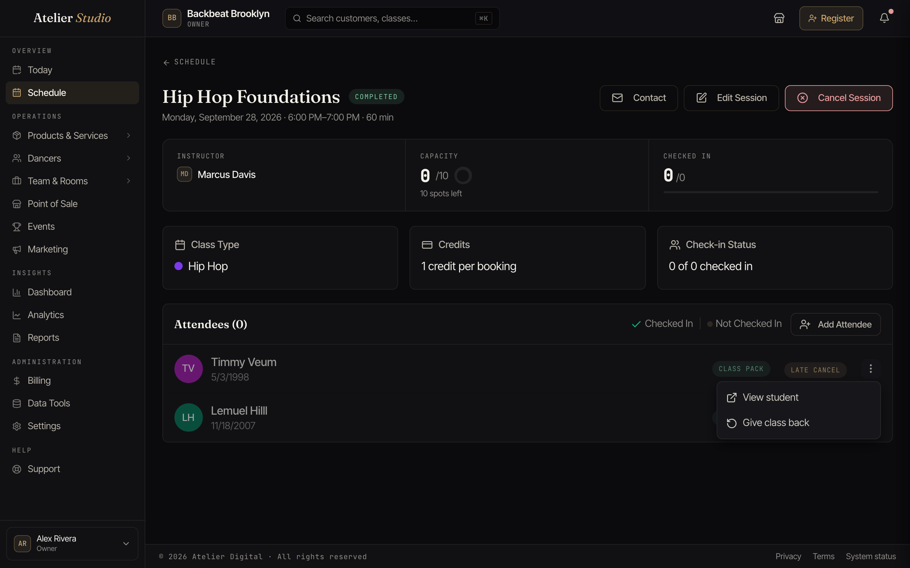The height and width of the screenshot is (568, 910).
Task: Open Support help page
Action: (x=72, y=469)
